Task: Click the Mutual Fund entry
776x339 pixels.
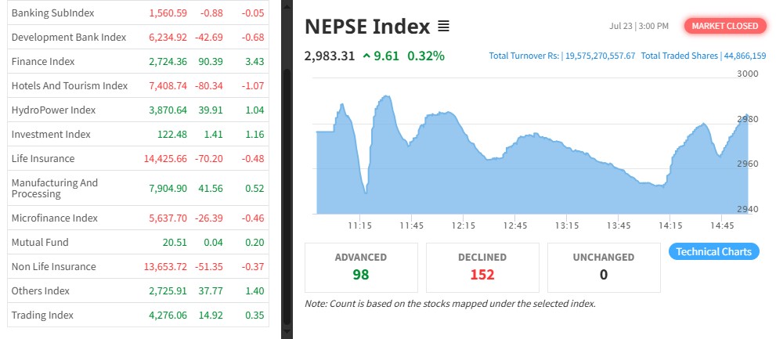Action: 40,242
